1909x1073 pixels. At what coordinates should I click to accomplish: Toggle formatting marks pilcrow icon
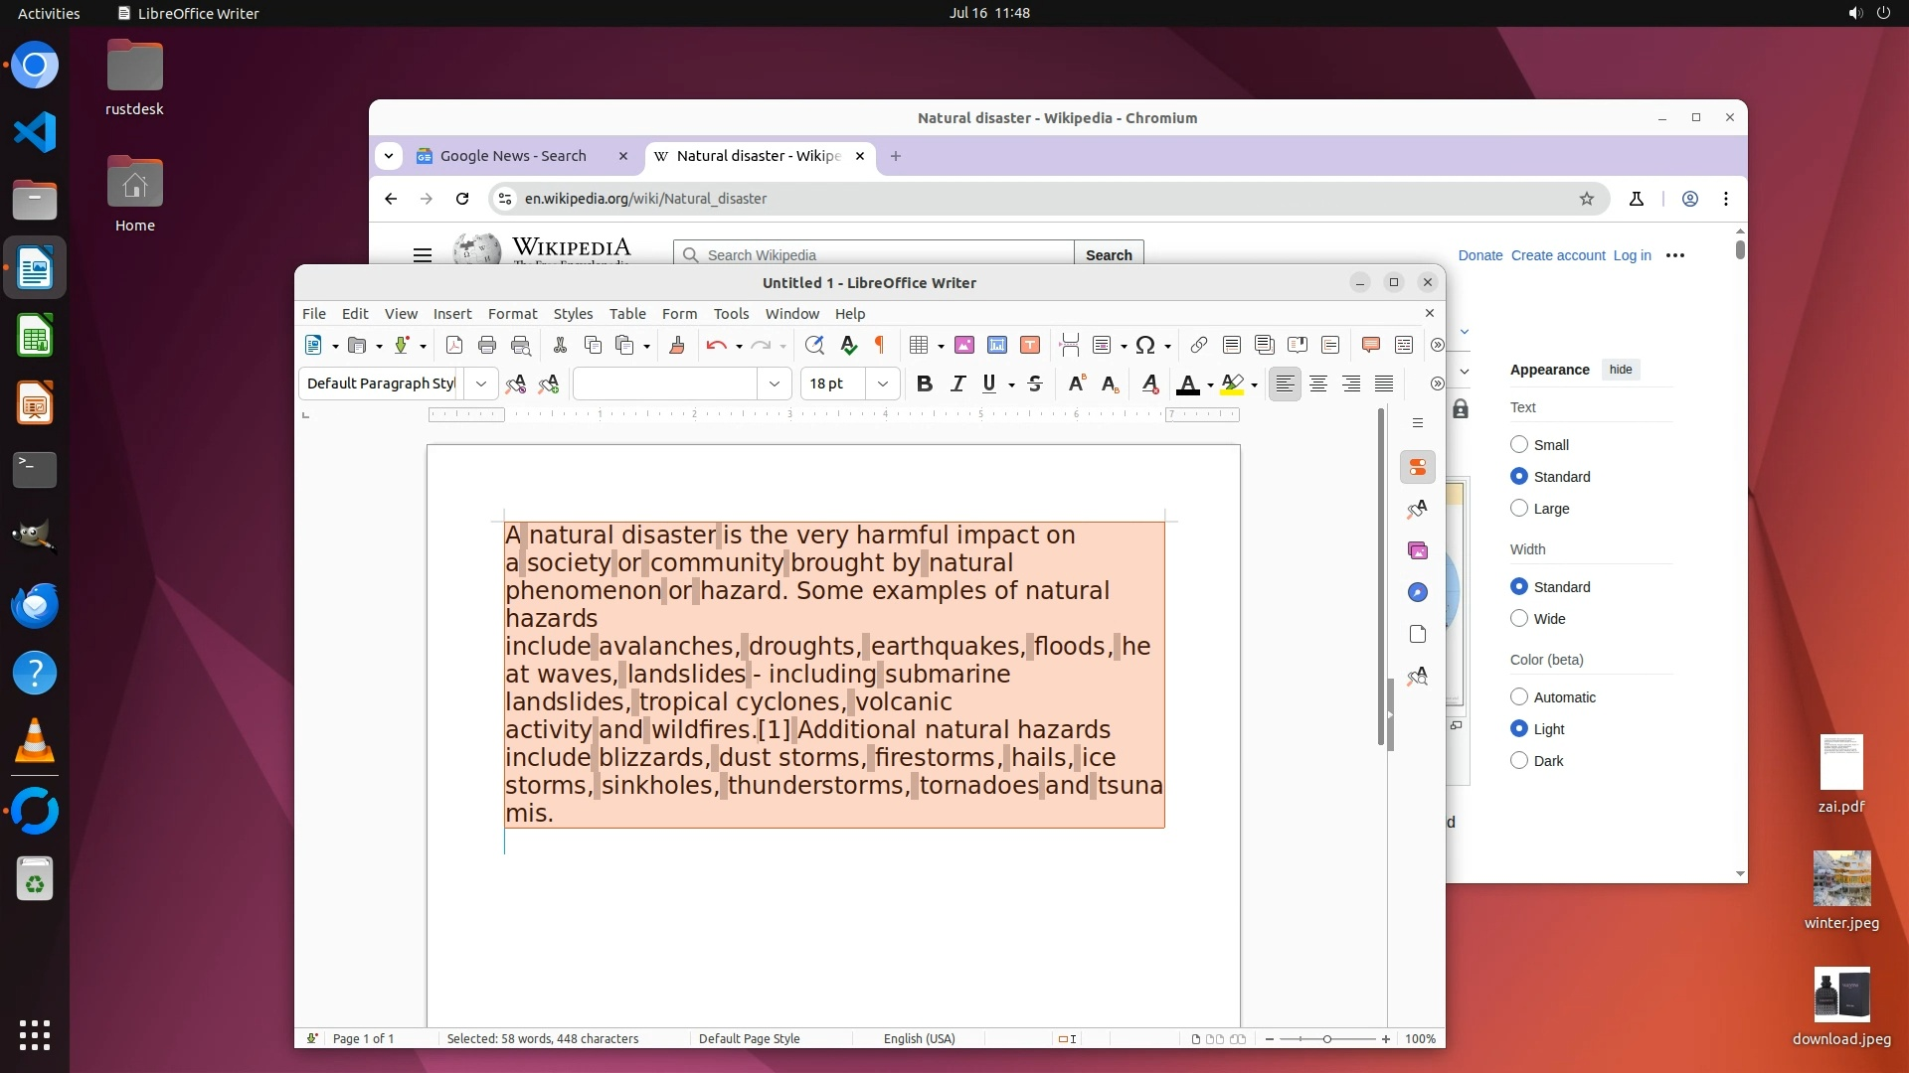(x=880, y=345)
